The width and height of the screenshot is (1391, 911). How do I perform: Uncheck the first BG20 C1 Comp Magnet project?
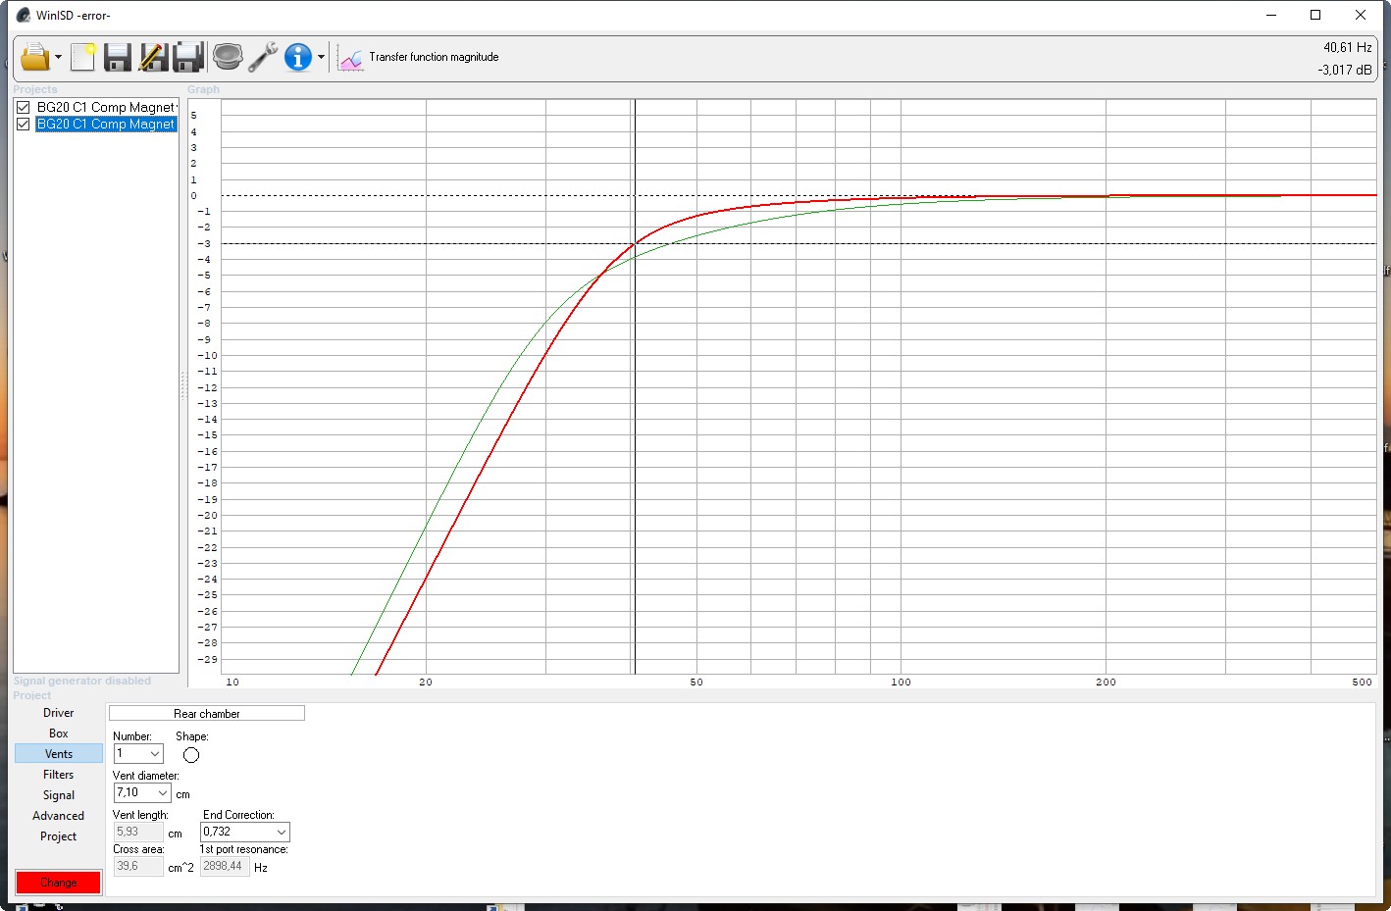pyautogui.click(x=24, y=107)
